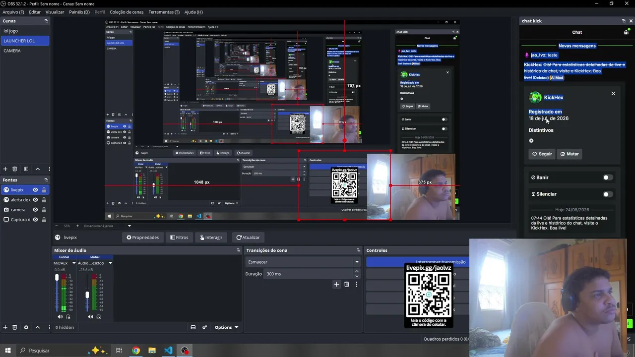Hide the alerta de source
This screenshot has height=357, width=635.
tap(35, 200)
